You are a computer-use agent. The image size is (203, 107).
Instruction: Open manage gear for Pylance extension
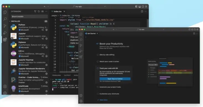pyautogui.click(x=47, y=48)
